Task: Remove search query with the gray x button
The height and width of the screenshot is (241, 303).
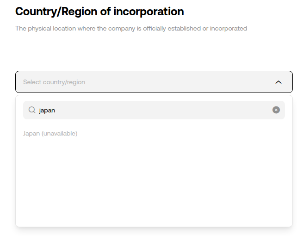Action: tap(276, 110)
